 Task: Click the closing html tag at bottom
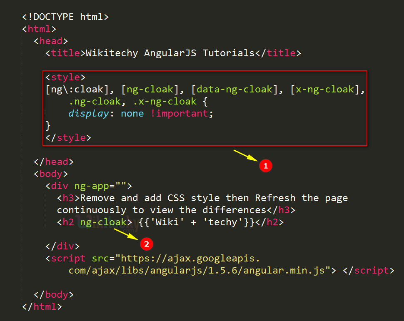click(42, 306)
